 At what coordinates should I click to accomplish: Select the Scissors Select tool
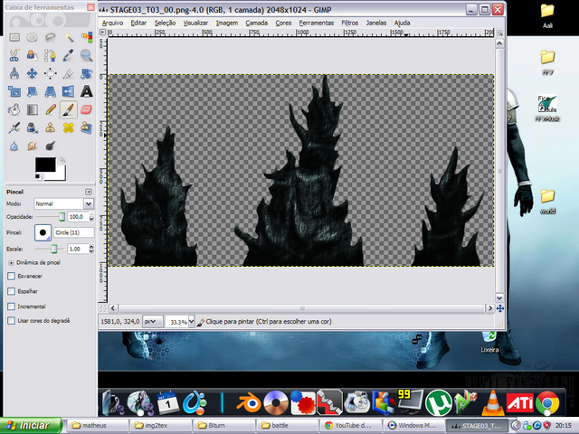coord(14,55)
